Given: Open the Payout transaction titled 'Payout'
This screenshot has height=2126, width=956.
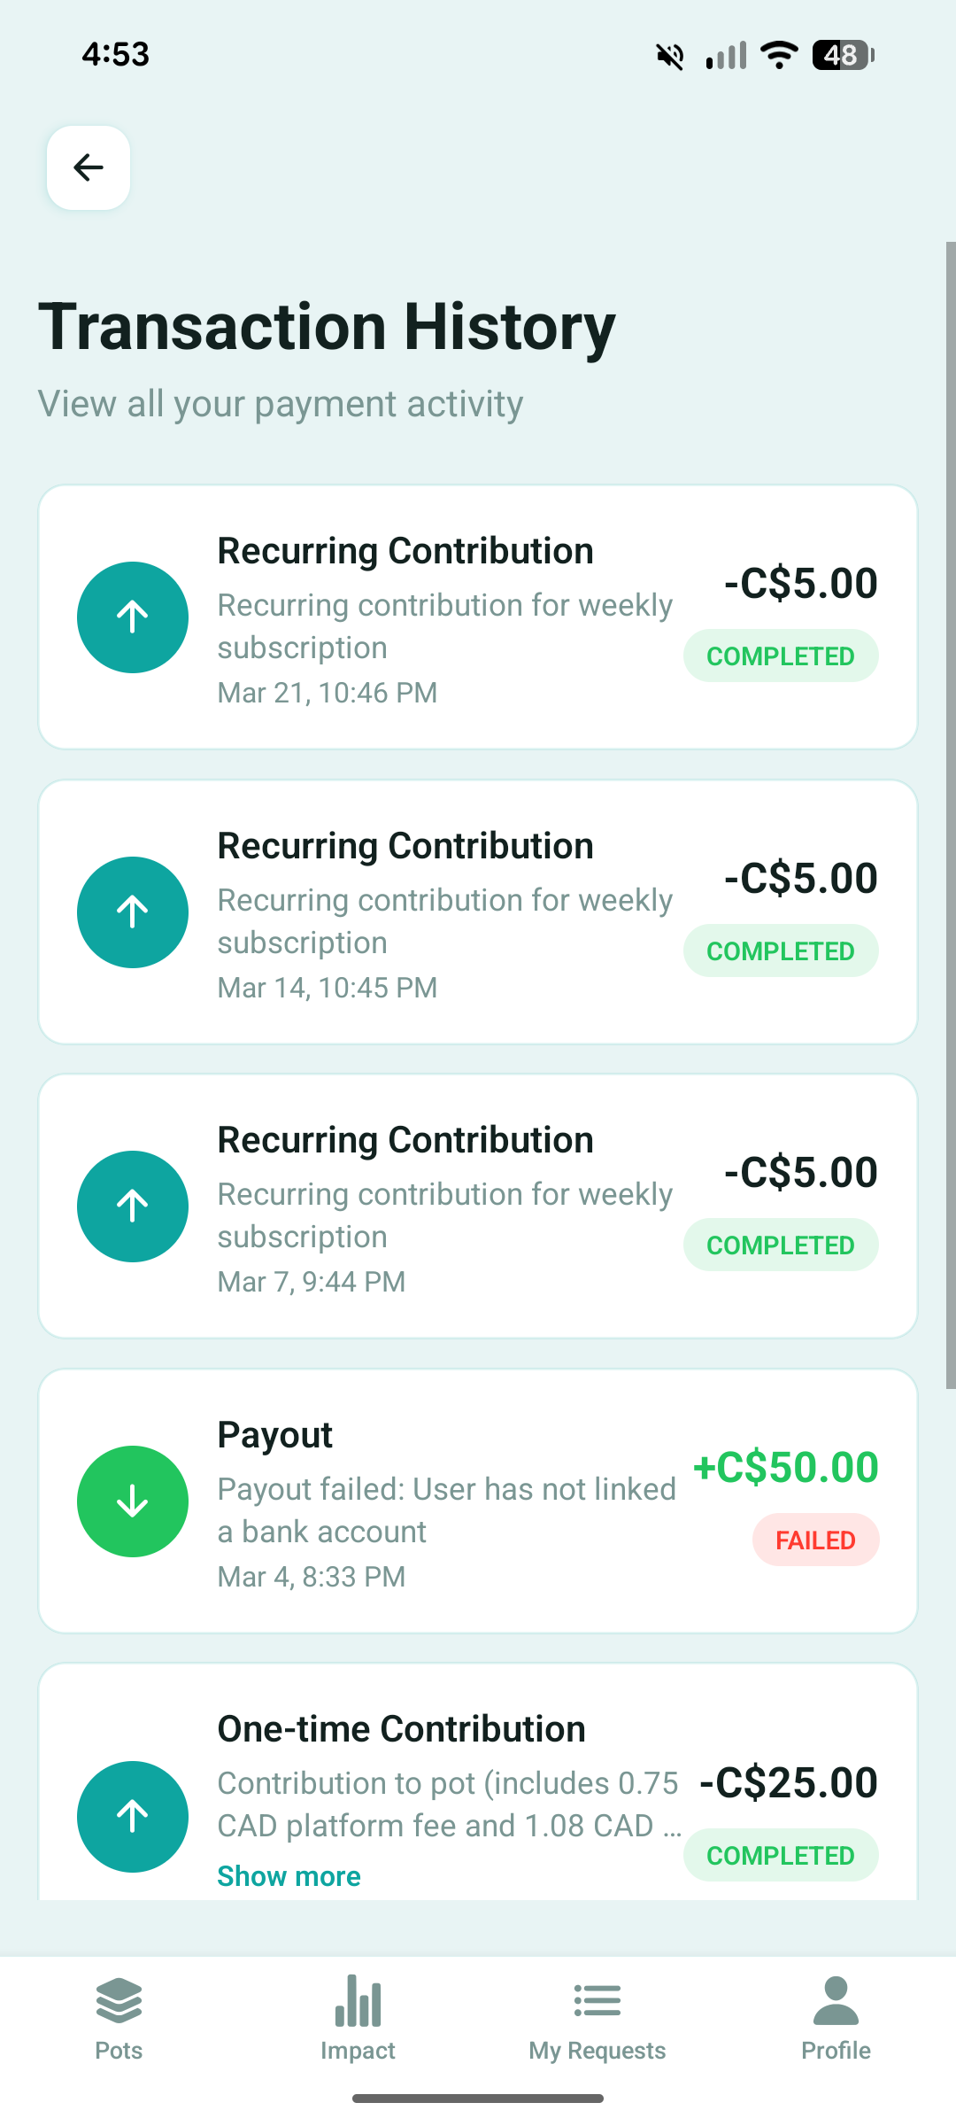Looking at the screenshot, I should [x=274, y=1434].
